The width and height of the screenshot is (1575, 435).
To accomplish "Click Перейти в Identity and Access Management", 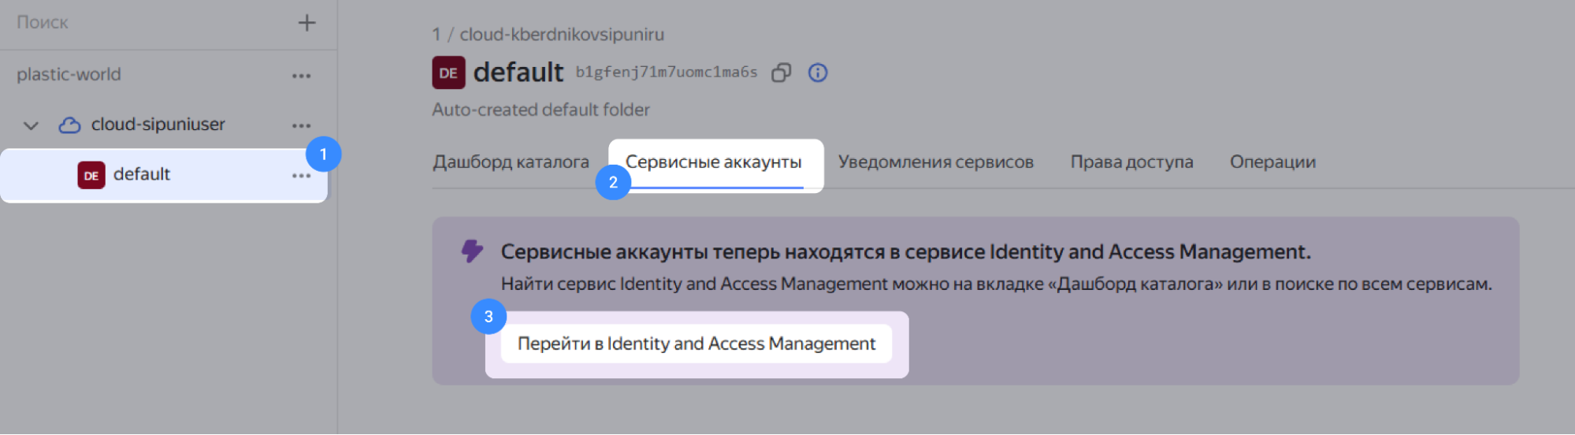I will (x=696, y=344).
